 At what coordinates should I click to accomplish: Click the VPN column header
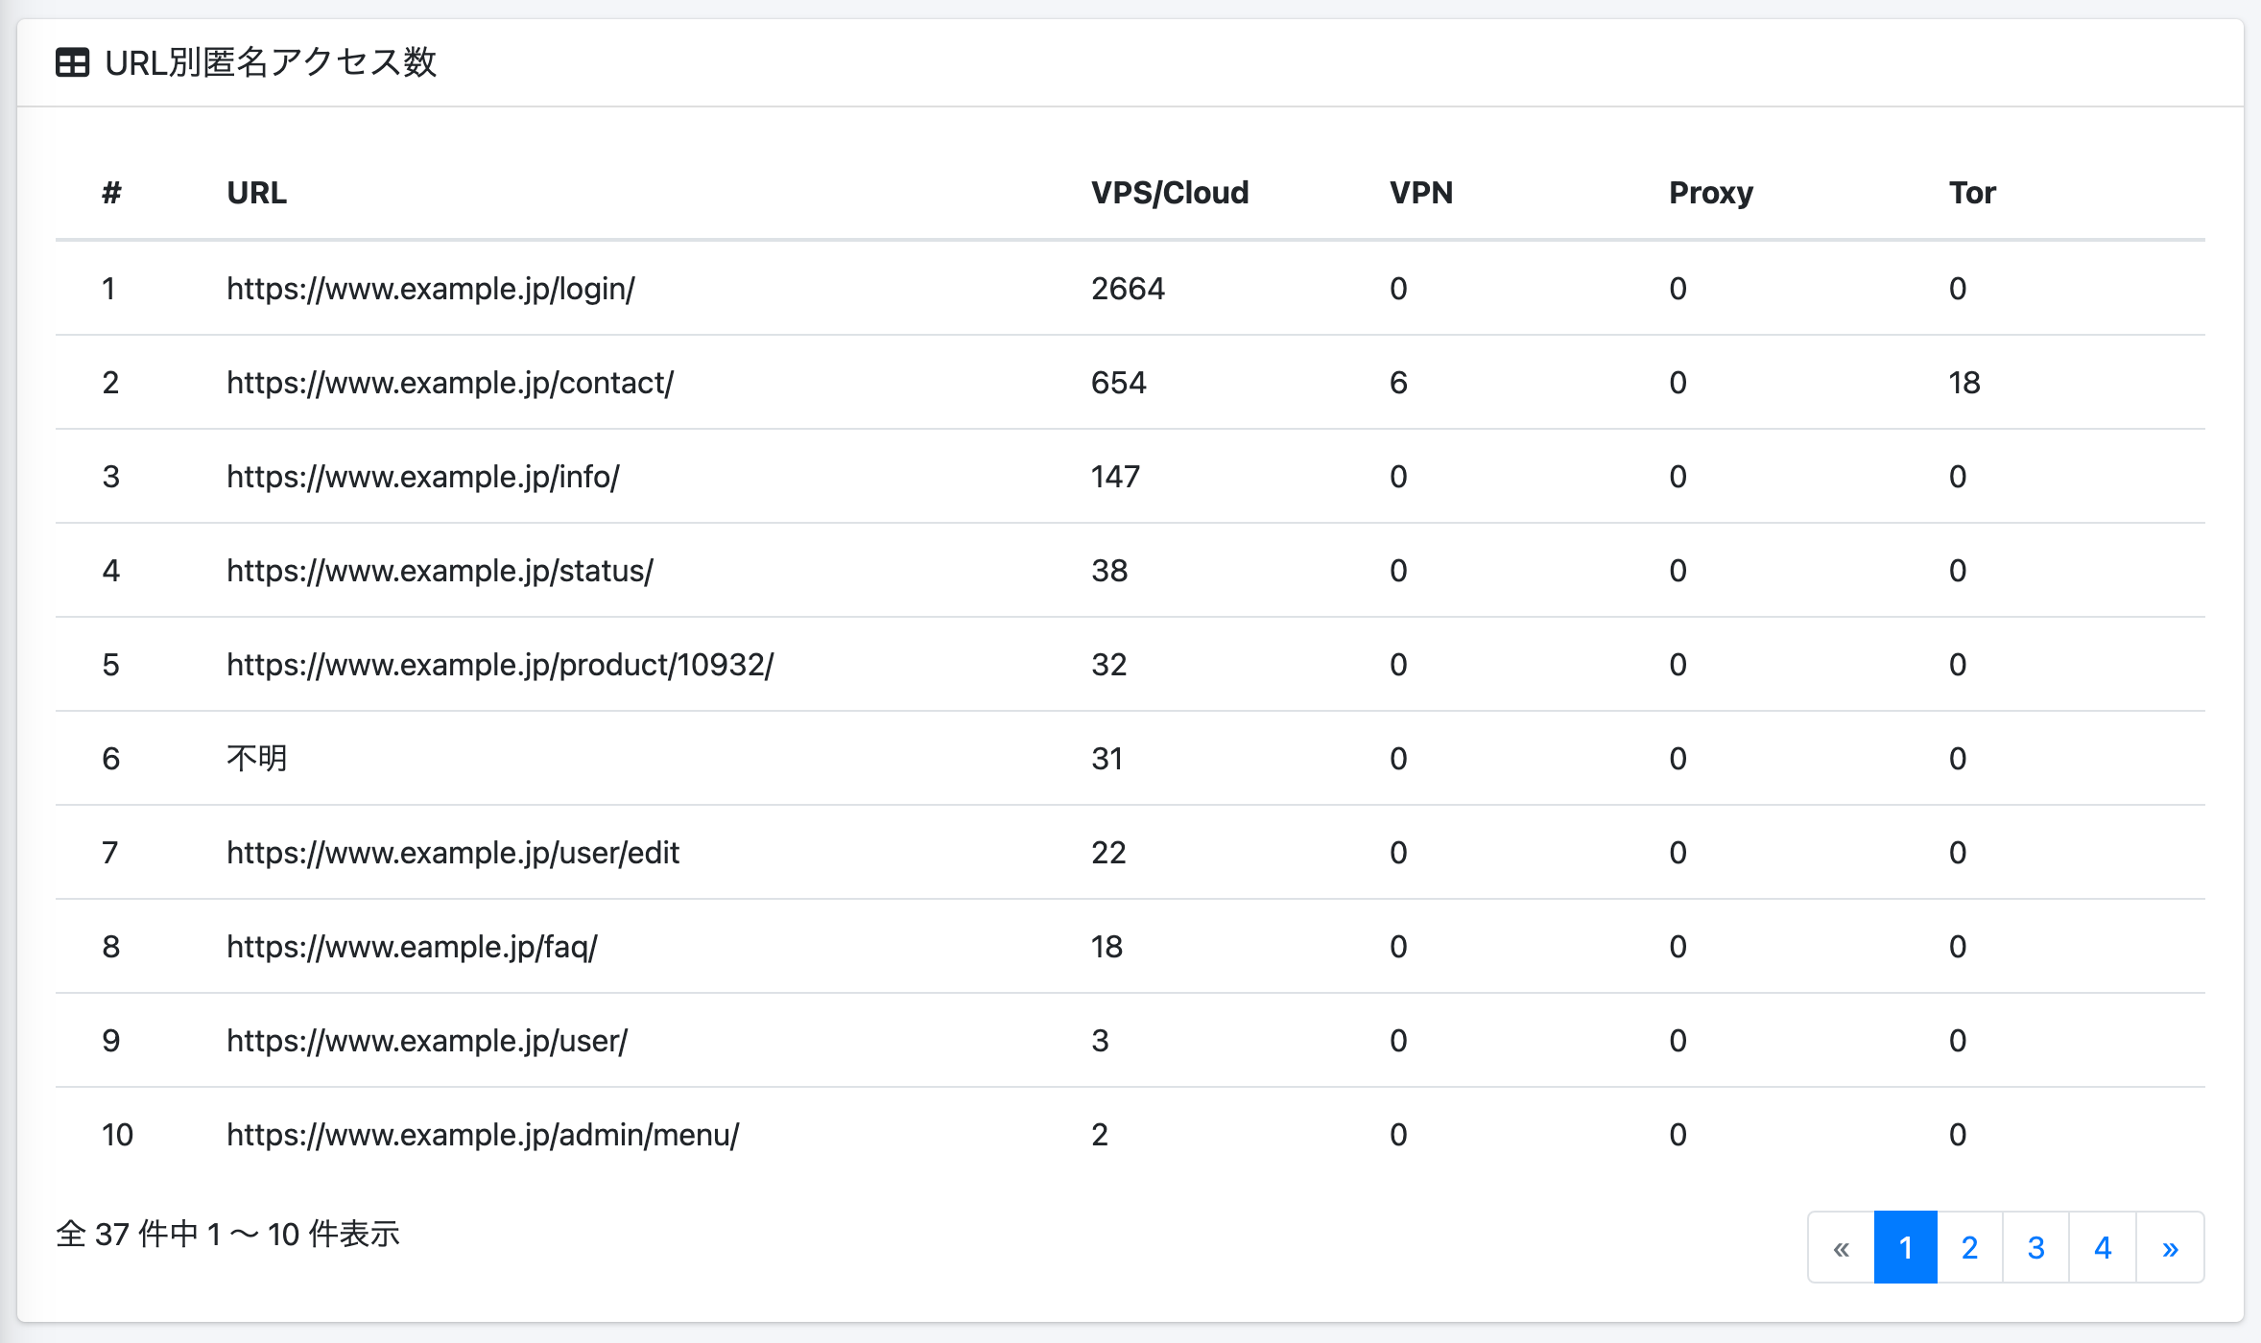point(1421,193)
